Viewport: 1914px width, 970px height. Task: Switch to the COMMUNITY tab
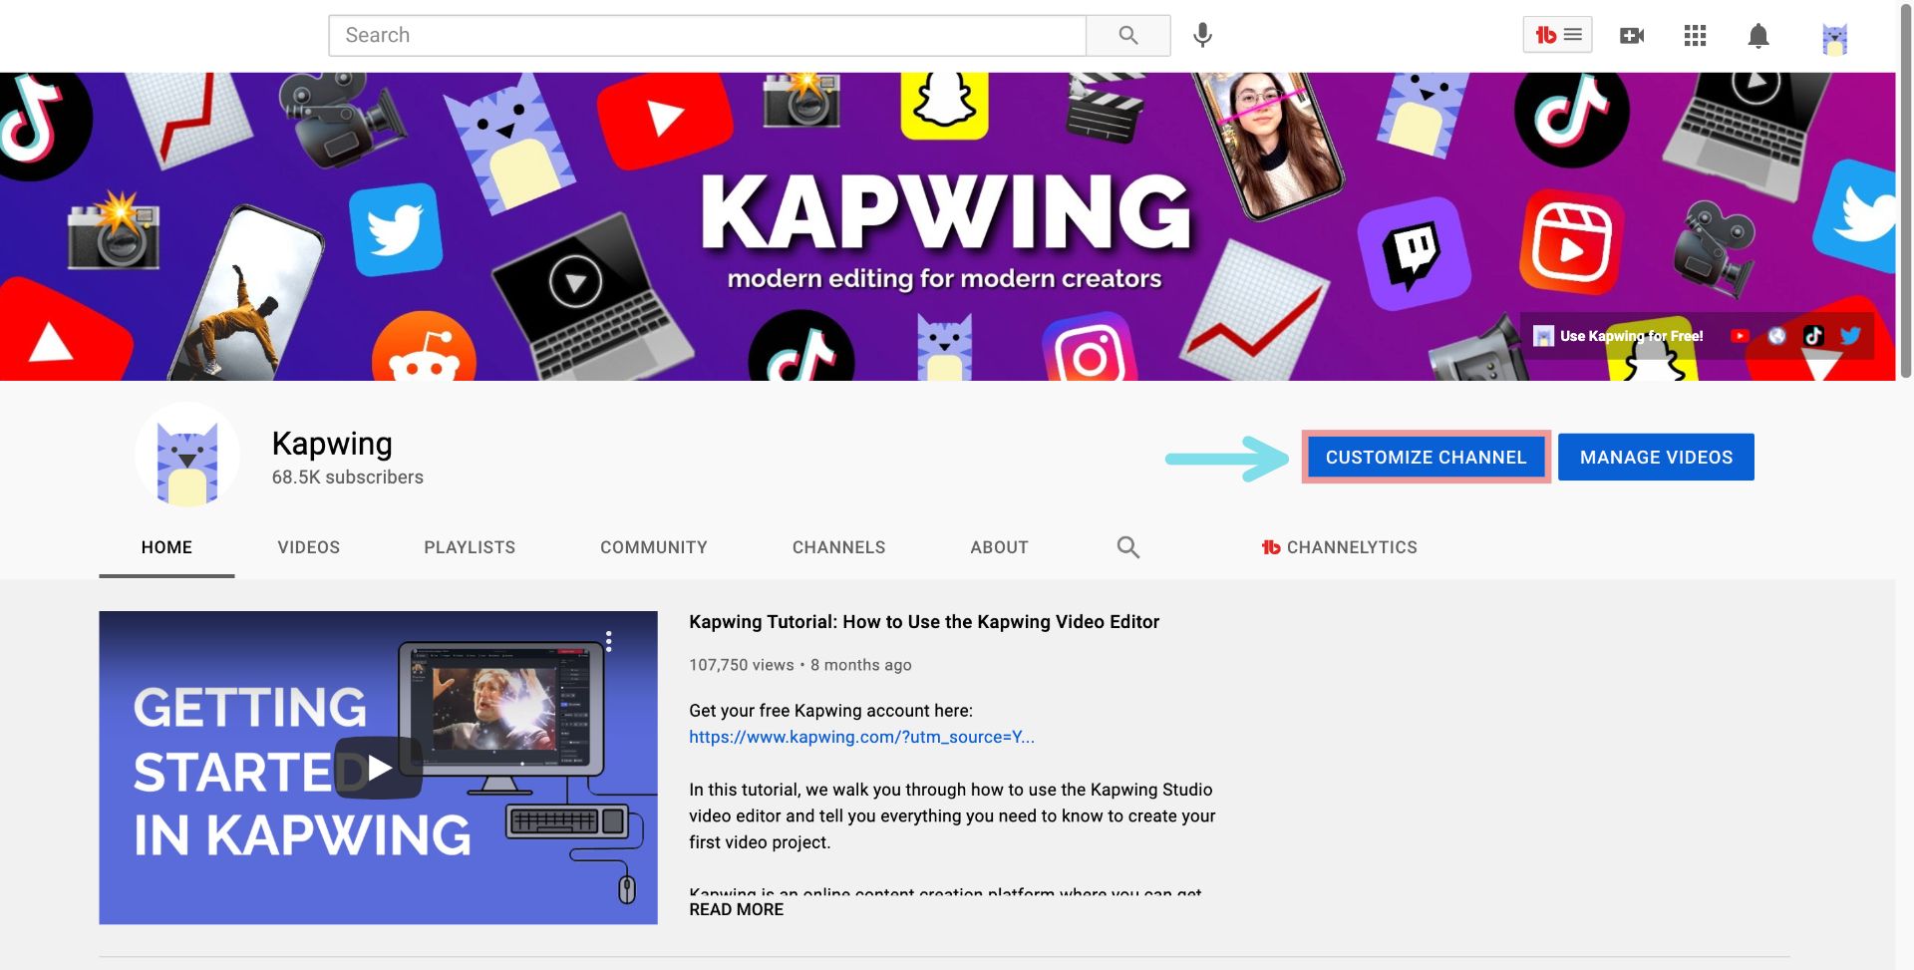(653, 546)
